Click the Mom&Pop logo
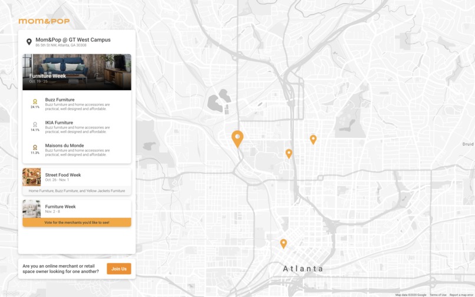Viewport: 475px width, 297px height. click(x=44, y=21)
